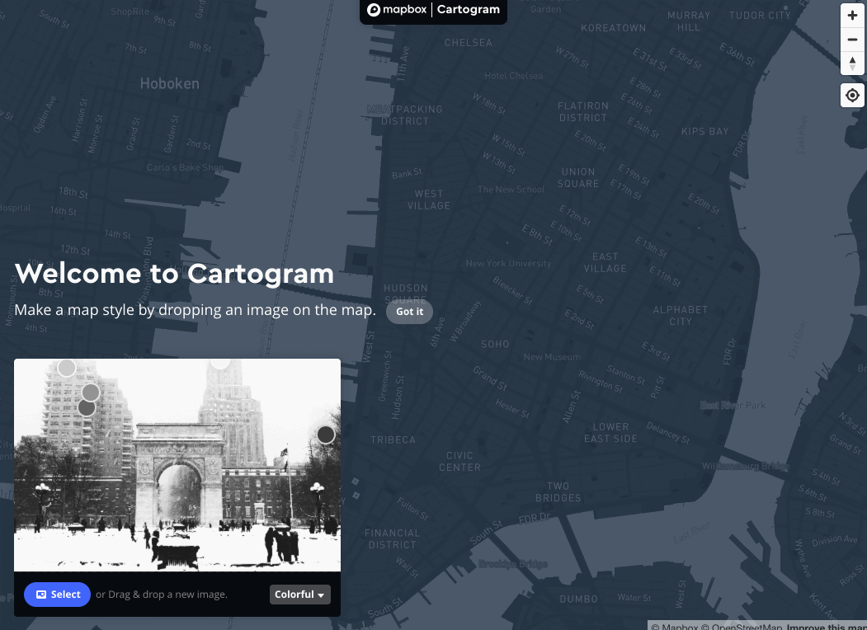This screenshot has height=630, width=867.
Task: Click Cartogram title in the top bar
Action: [x=468, y=9]
